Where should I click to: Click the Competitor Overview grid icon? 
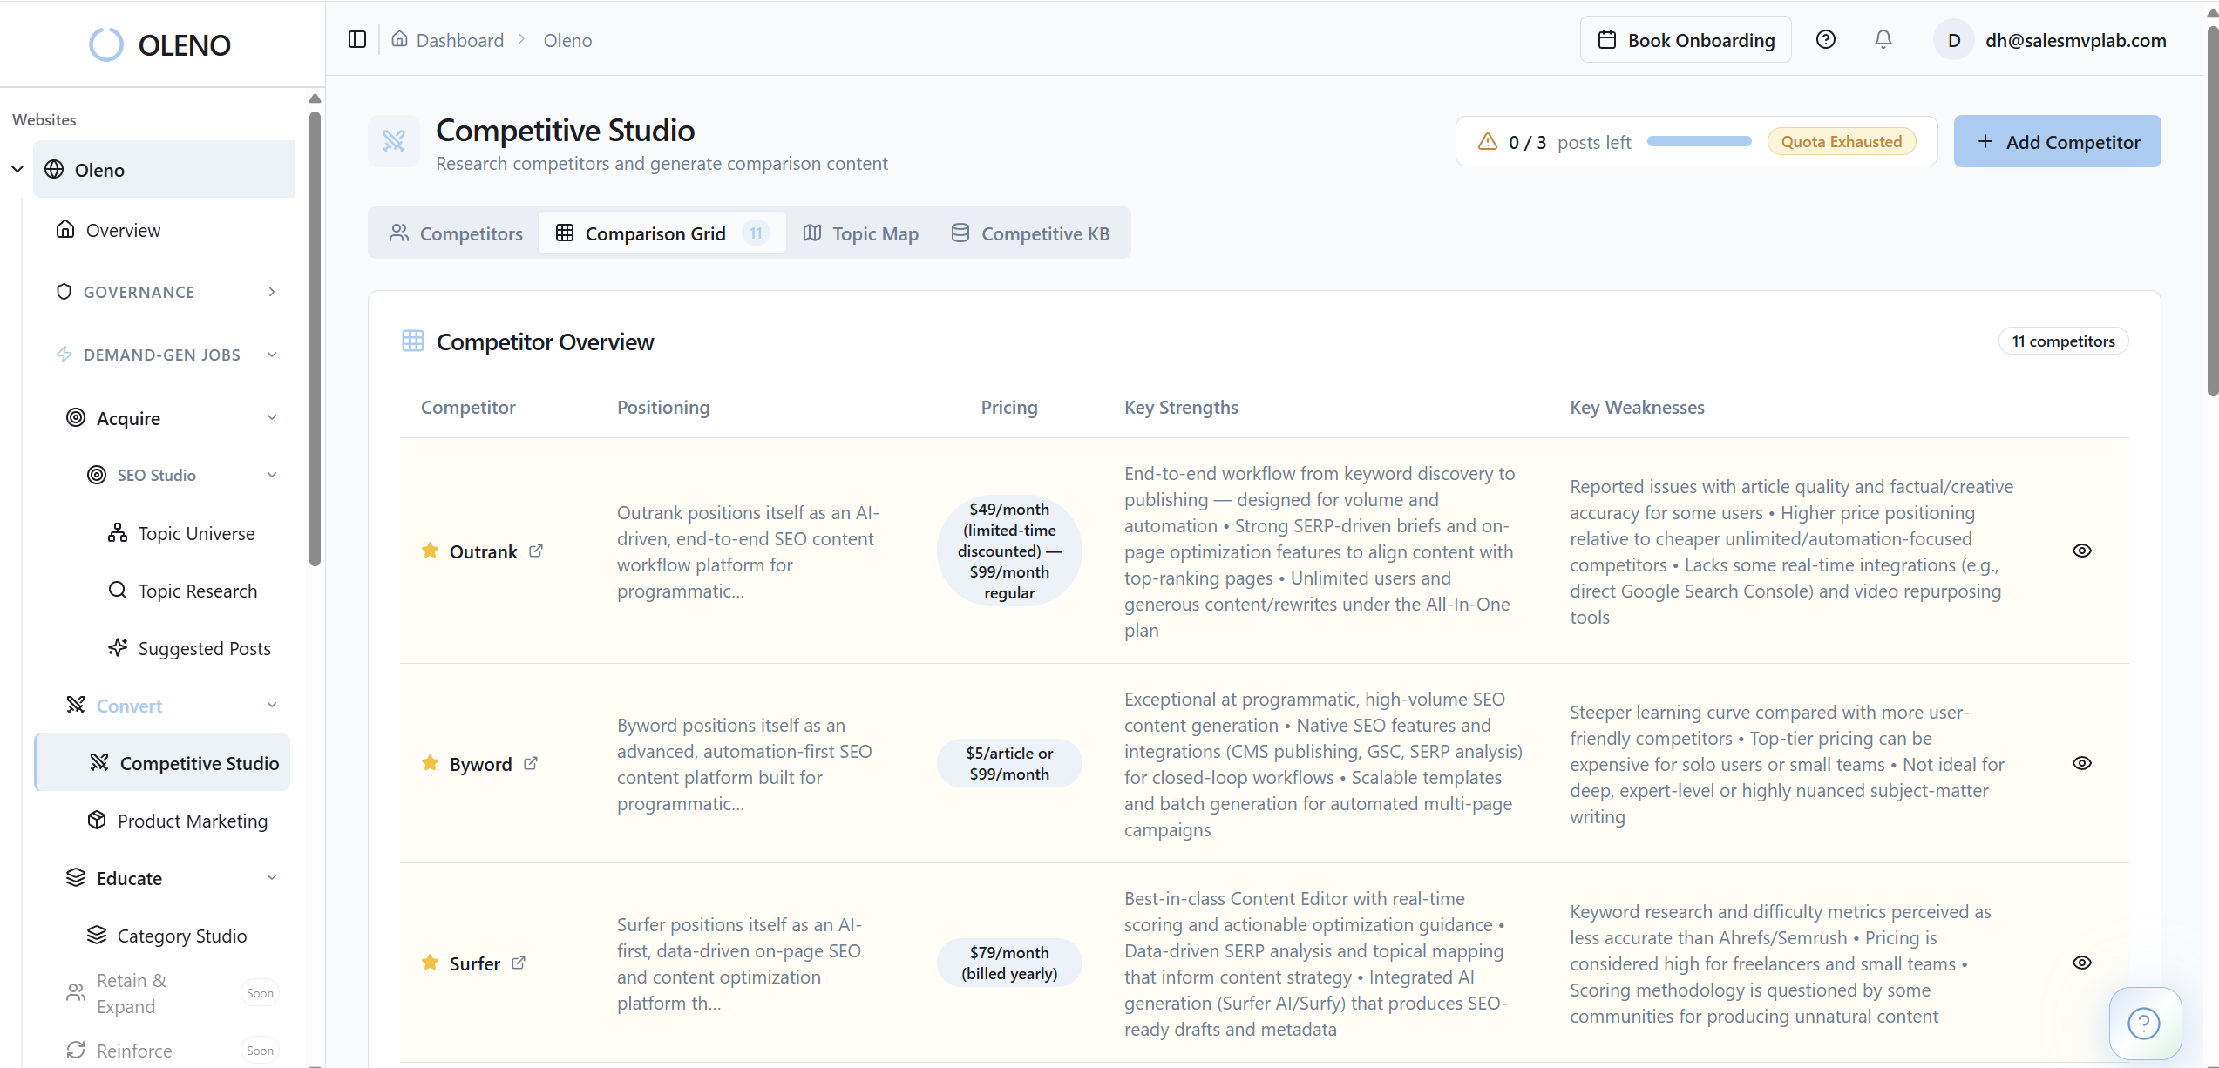[x=413, y=341]
